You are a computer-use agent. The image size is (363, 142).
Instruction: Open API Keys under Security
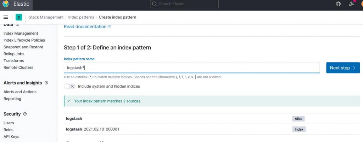point(11,136)
